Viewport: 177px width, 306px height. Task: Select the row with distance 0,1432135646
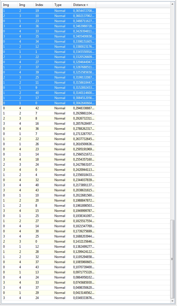48,242
